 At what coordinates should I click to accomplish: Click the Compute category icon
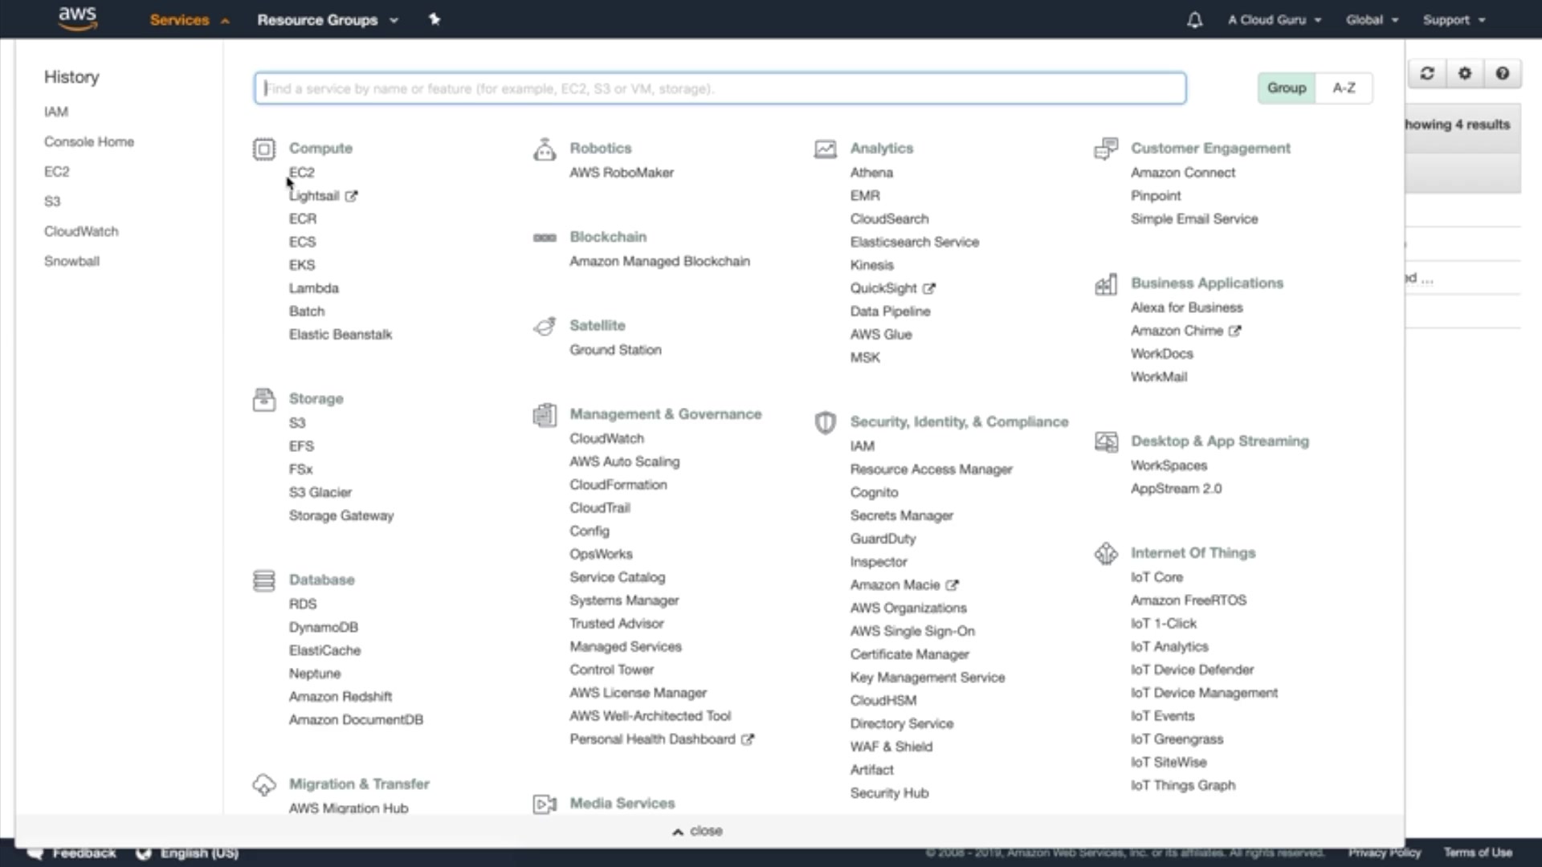[x=263, y=149]
